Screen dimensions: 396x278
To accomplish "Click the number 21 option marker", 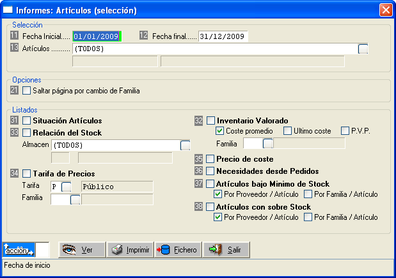I will [x=15, y=90].
